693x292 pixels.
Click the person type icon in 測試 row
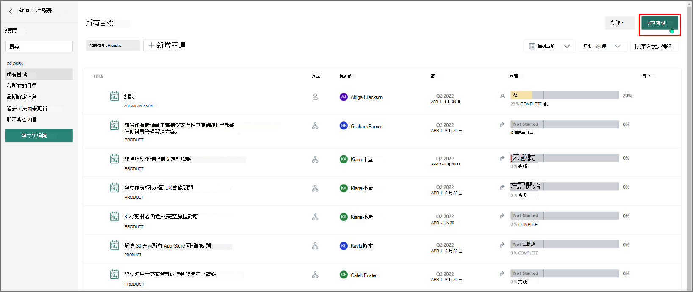315,97
